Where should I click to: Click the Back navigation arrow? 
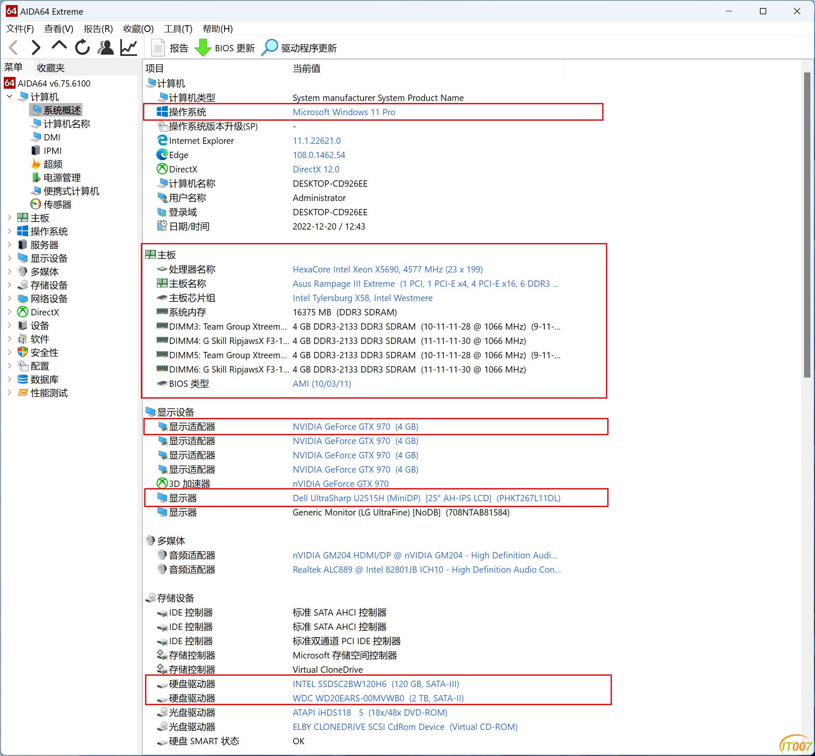point(13,48)
